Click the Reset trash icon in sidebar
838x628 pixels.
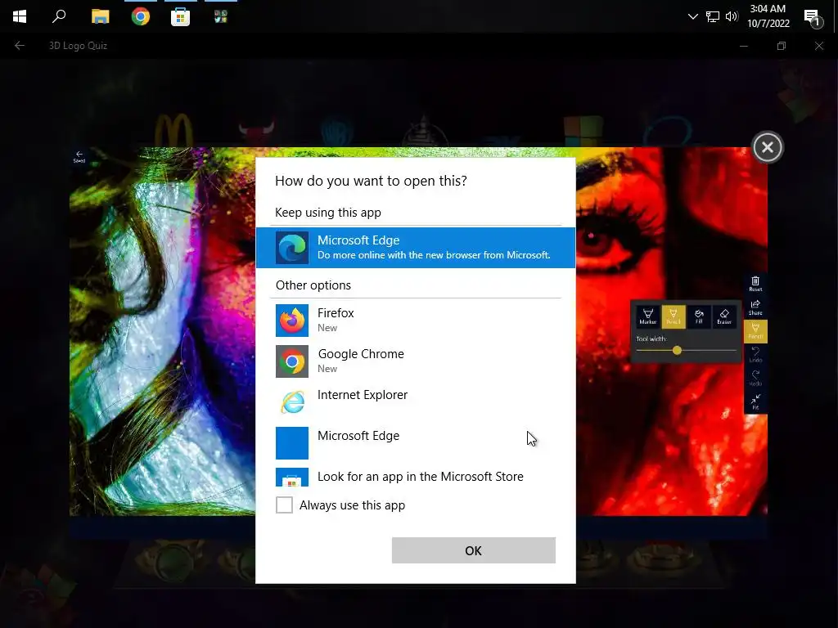[x=755, y=284]
